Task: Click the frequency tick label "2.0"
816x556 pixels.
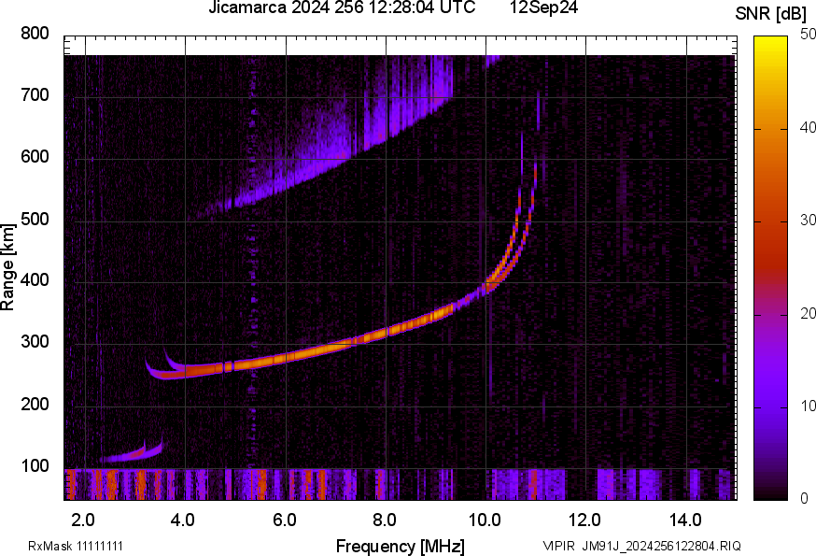Action: pyautogui.click(x=83, y=520)
